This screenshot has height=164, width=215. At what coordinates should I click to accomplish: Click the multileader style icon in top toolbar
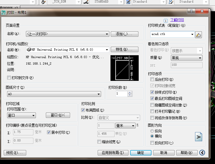coord(171,2)
